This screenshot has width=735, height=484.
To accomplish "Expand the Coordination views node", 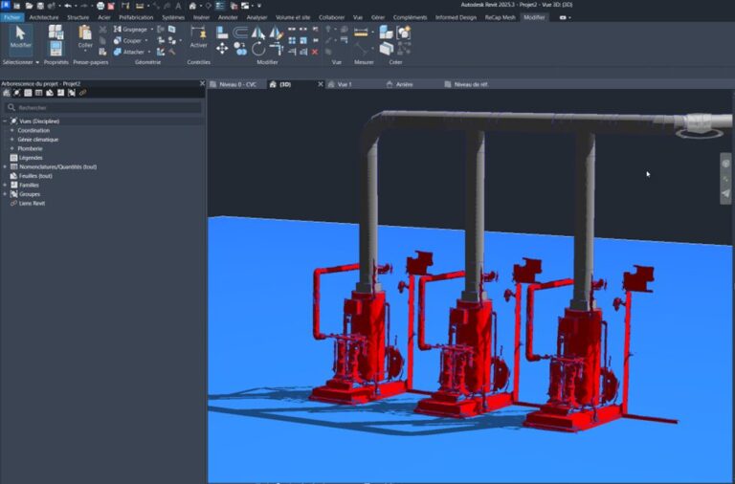I will tap(12, 130).
